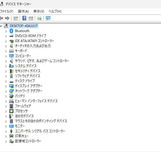Viewport: 161px width, 152px height.
Task: Click the key icon beside セキュリティ デバイス
Action: (11, 71)
